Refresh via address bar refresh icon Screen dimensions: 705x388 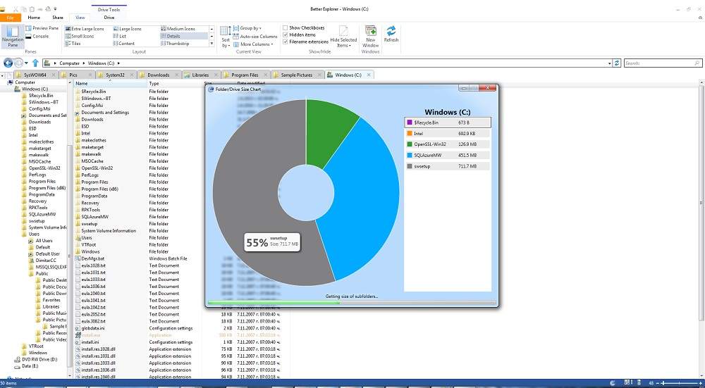pos(618,63)
